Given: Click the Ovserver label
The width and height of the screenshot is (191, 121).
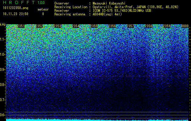Looking at the screenshot, I should click(x=62, y=3).
